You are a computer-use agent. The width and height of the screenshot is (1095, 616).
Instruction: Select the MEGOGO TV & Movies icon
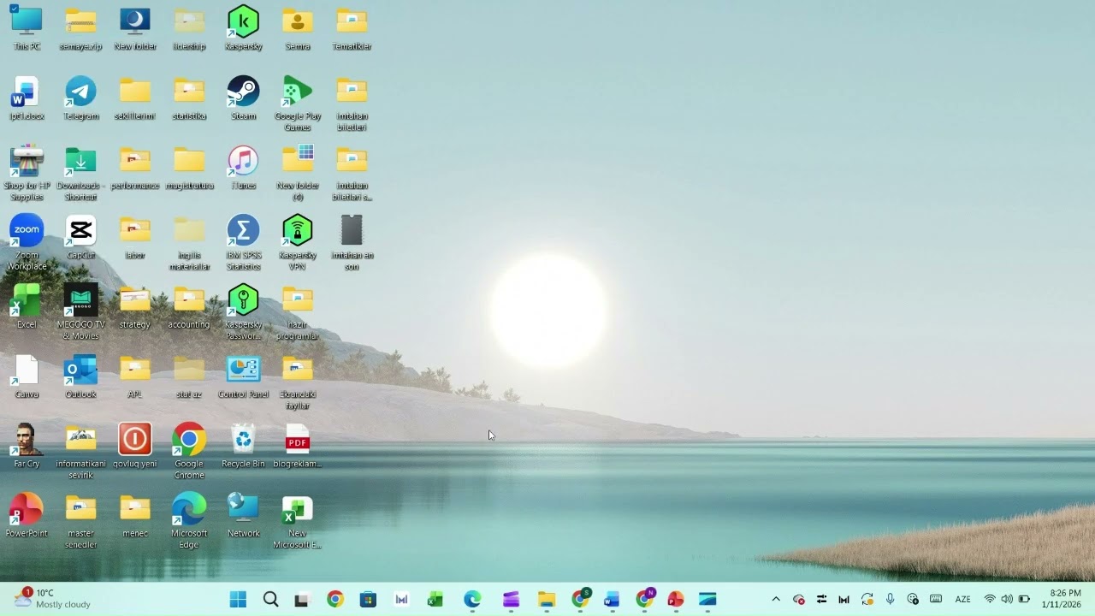coord(80,312)
